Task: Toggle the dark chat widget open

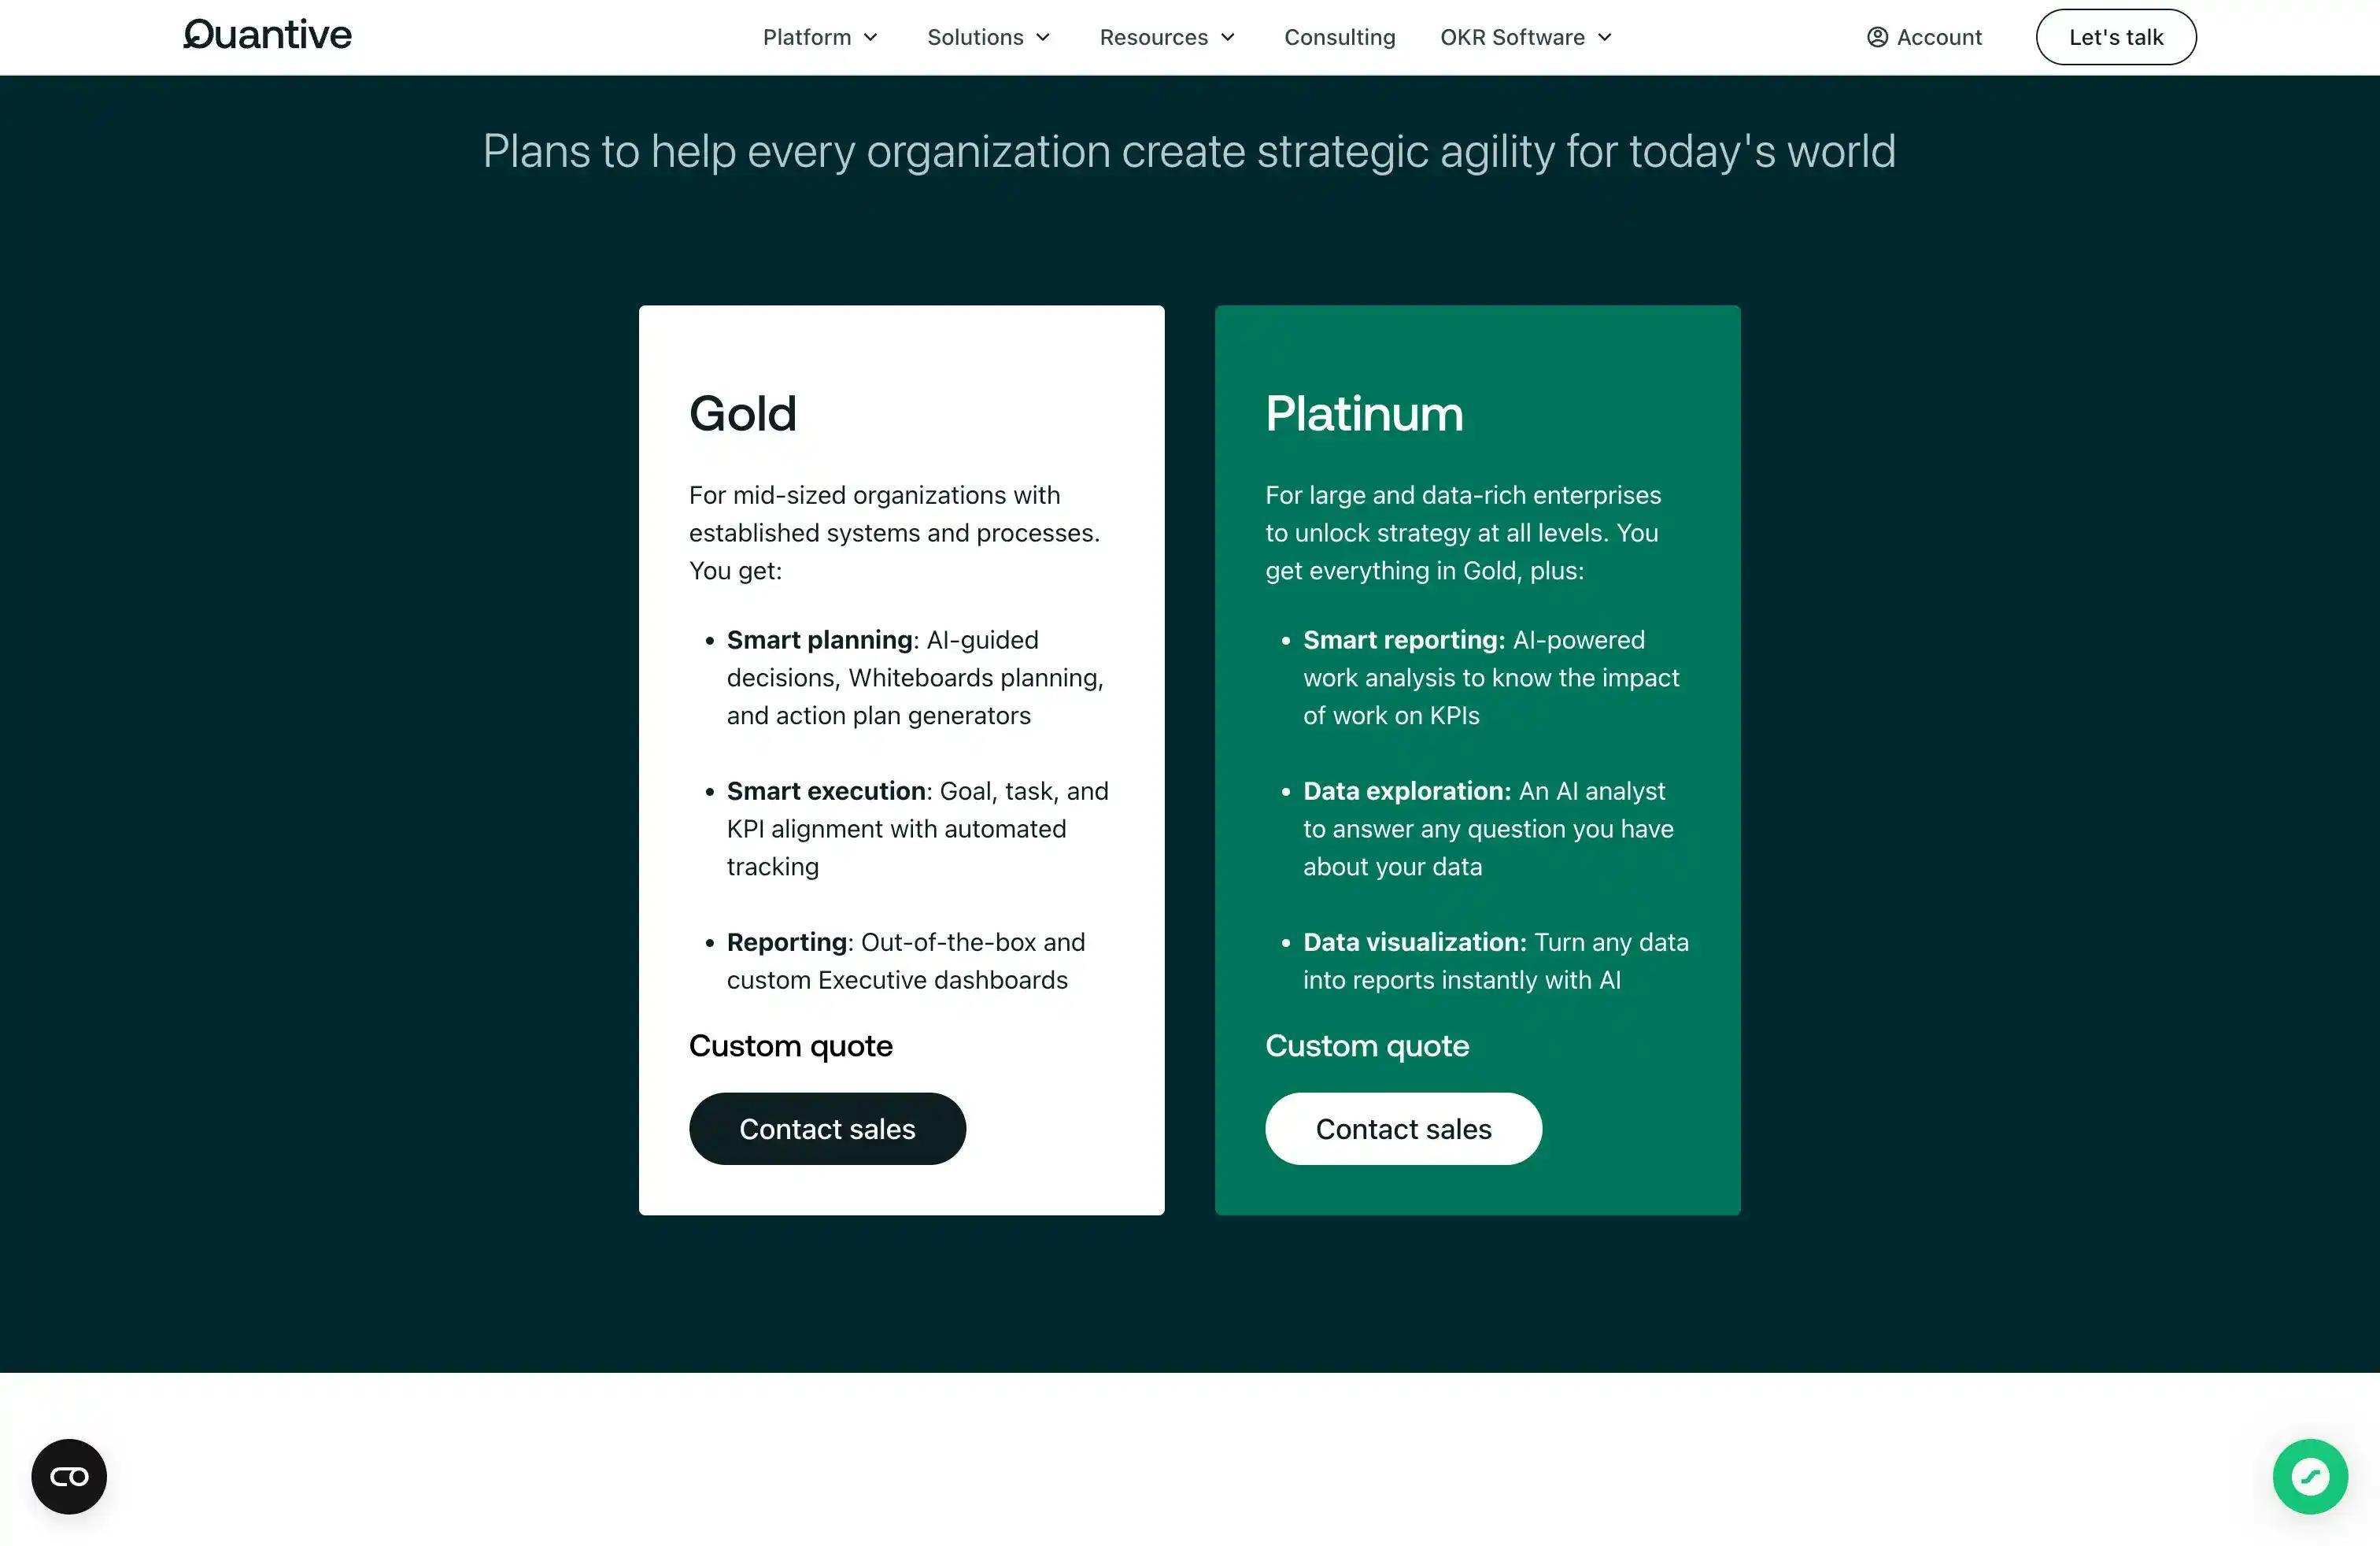Action: 69,1477
